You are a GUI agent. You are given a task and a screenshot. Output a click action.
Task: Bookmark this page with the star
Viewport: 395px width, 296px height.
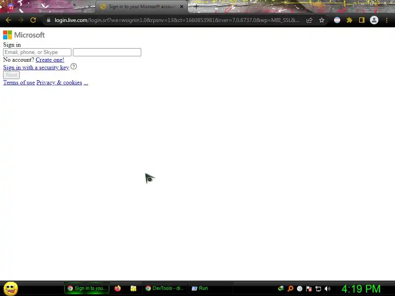pyautogui.click(x=322, y=20)
